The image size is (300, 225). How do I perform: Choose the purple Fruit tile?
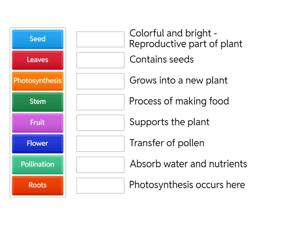tap(37, 123)
